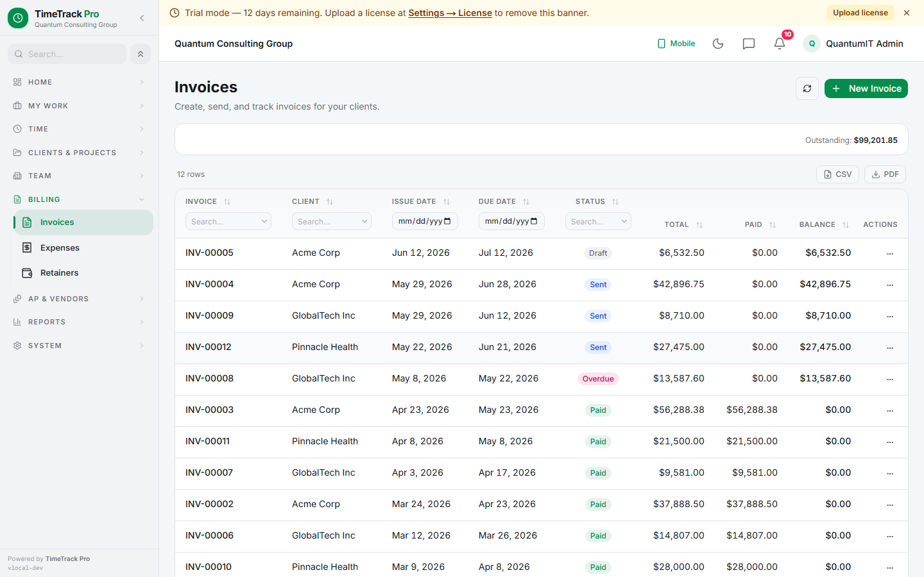Viewport: 924px width, 577px height.
Task: Open the Invoices page in Billing
Action: pyautogui.click(x=83, y=222)
